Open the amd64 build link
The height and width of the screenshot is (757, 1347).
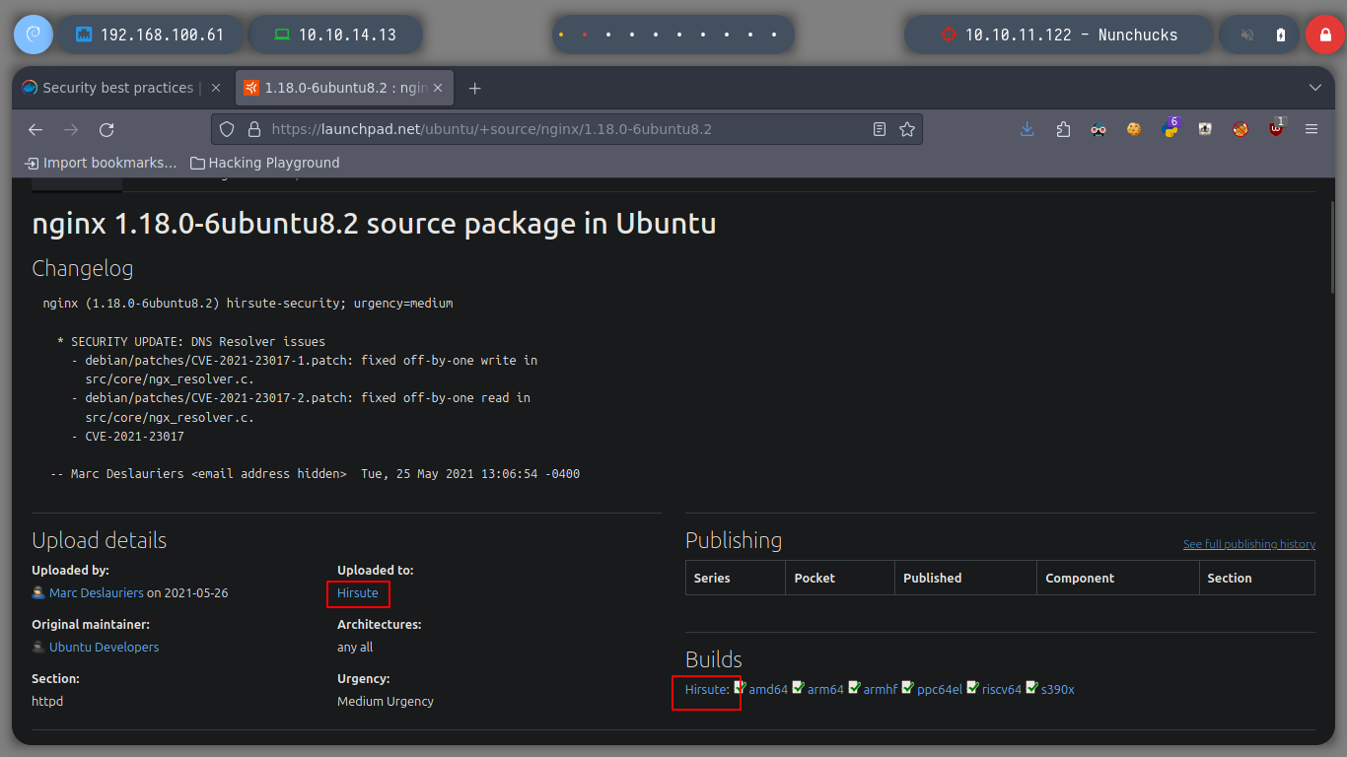tap(768, 690)
